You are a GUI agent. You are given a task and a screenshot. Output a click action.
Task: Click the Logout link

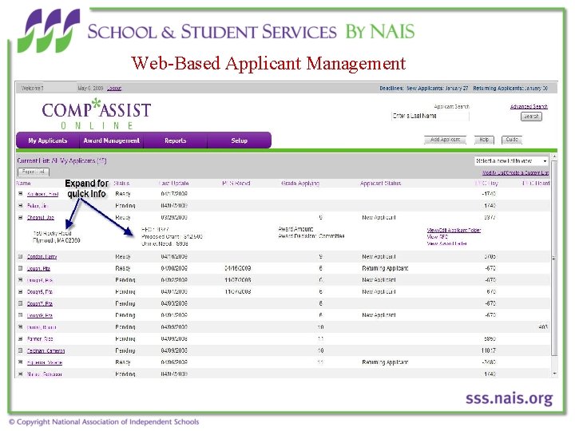(x=114, y=89)
